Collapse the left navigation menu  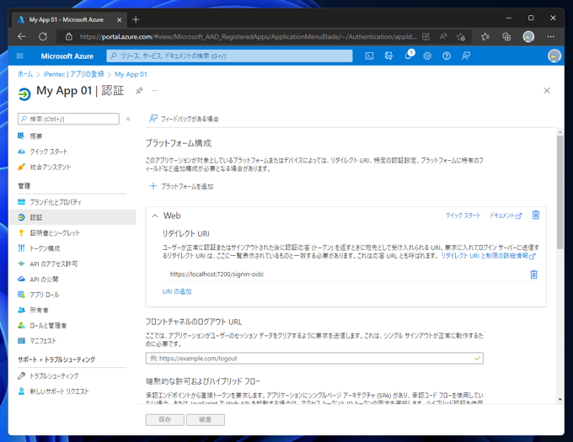pos(128,119)
